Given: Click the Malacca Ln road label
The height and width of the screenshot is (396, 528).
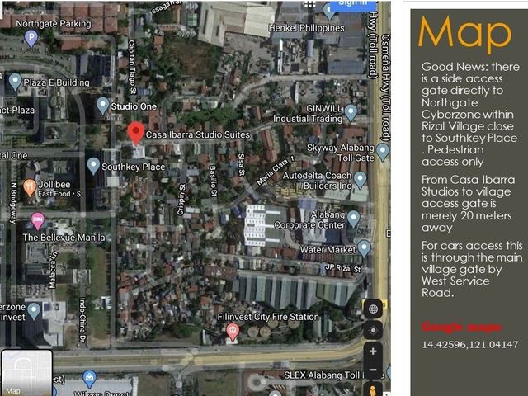Looking at the screenshot, I should [53, 270].
